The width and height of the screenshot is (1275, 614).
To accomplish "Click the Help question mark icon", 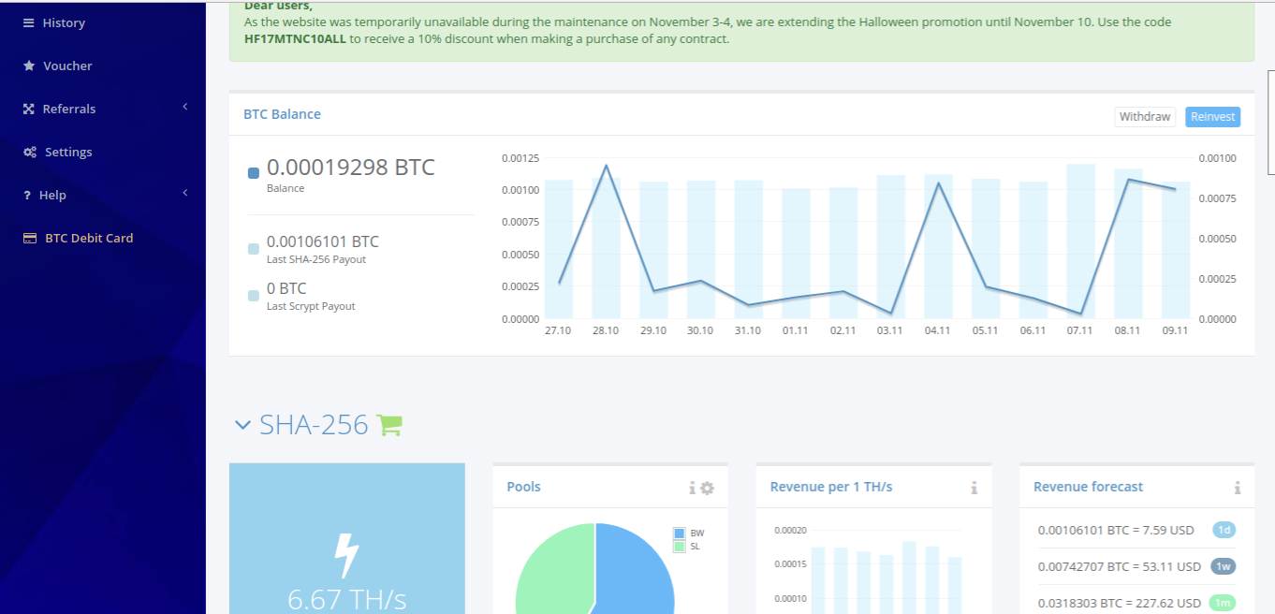I will click(x=27, y=195).
